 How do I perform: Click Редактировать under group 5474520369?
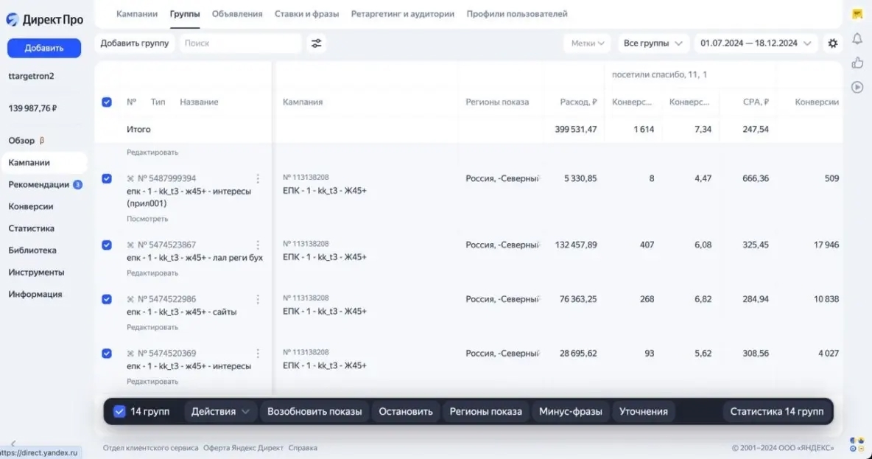[x=152, y=382]
